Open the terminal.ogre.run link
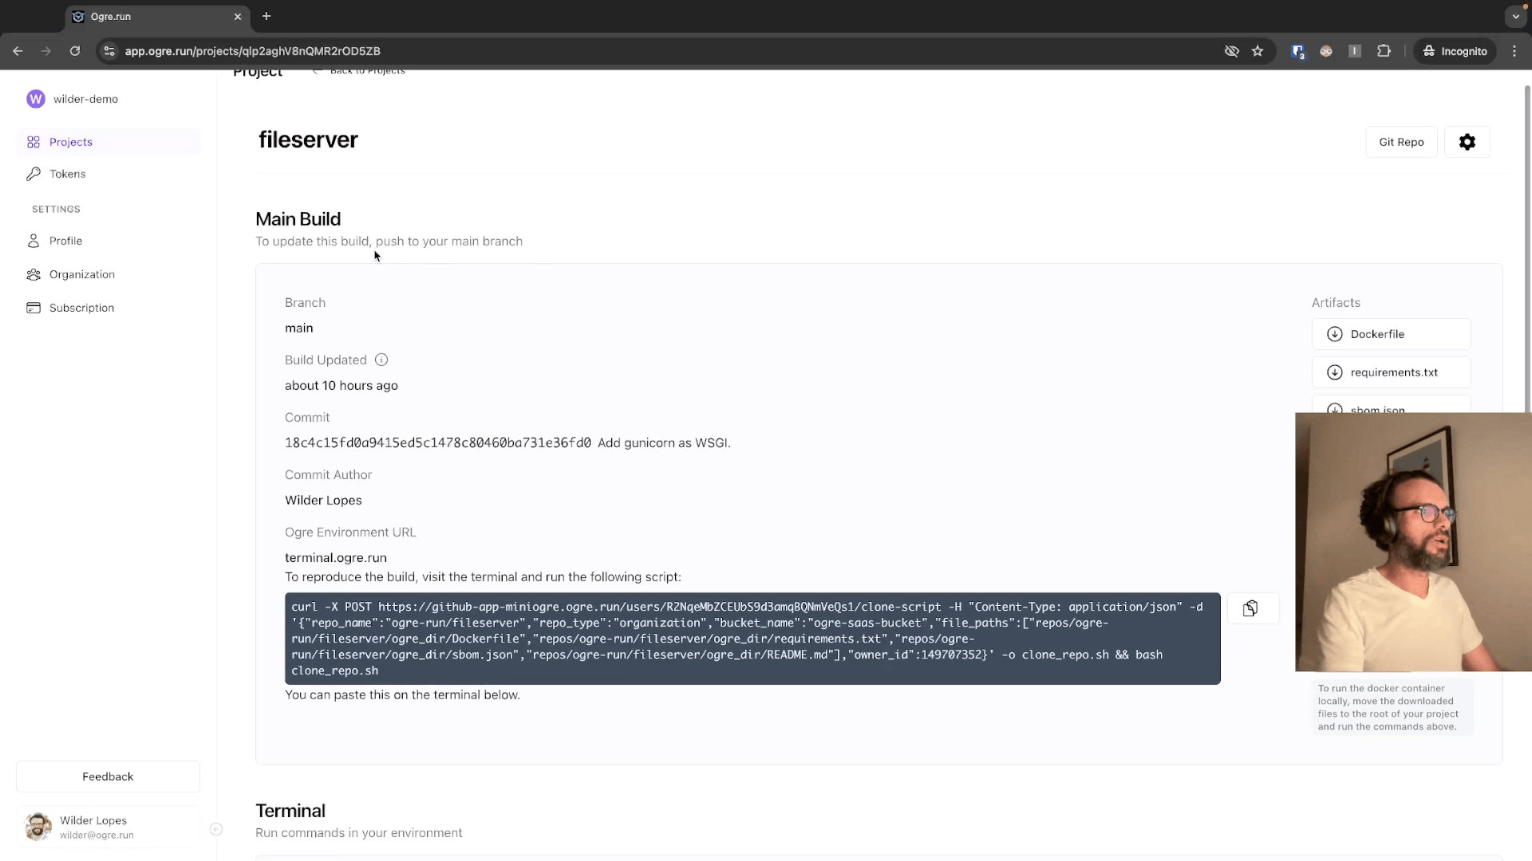Screen dimensions: 1532x861 point(336,557)
